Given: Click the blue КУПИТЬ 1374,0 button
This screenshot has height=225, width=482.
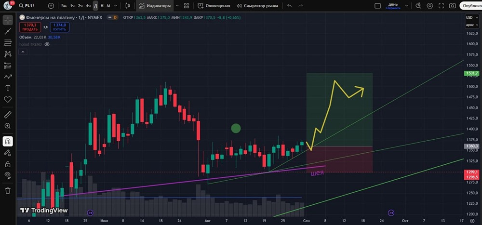Looking at the screenshot, I should [59, 27].
